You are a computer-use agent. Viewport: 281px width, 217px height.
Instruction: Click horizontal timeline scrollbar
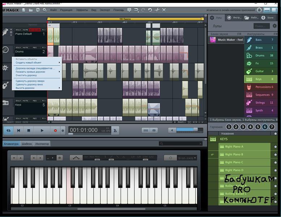tap(111, 122)
